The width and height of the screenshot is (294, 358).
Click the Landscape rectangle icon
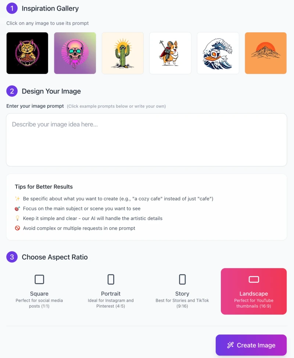[x=254, y=279]
